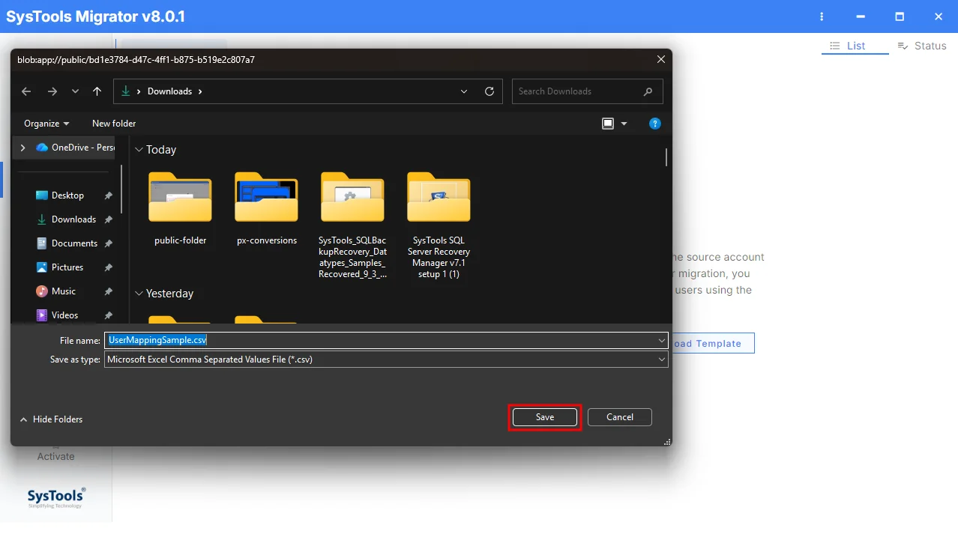Click the Forward arrow in save dialog
This screenshot has width=958, height=537.
52,91
